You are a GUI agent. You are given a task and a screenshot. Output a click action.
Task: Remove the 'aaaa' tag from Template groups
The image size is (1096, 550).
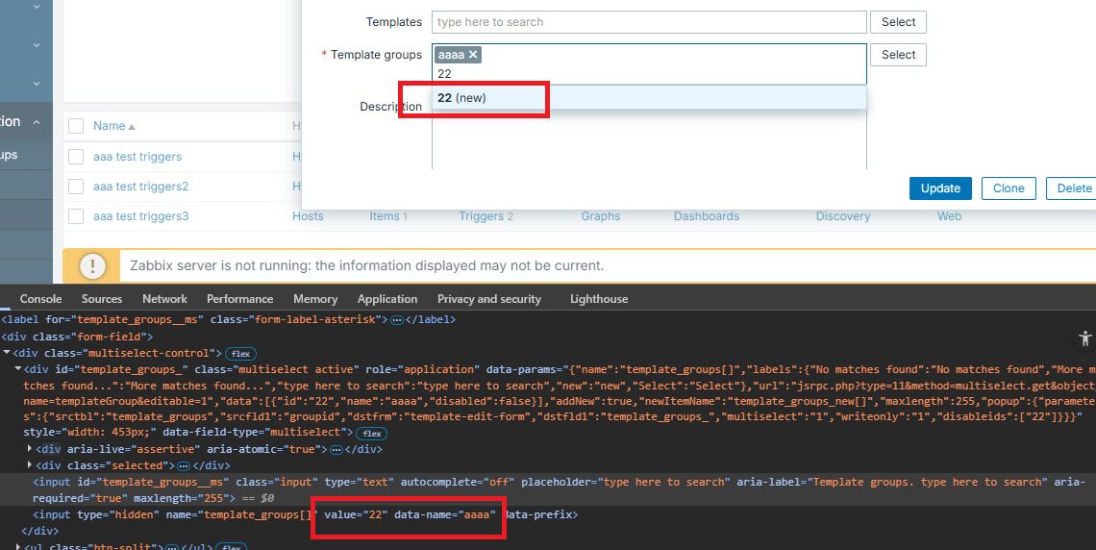(473, 56)
